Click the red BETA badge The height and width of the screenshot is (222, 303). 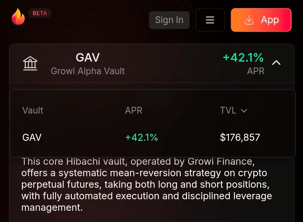(x=40, y=13)
